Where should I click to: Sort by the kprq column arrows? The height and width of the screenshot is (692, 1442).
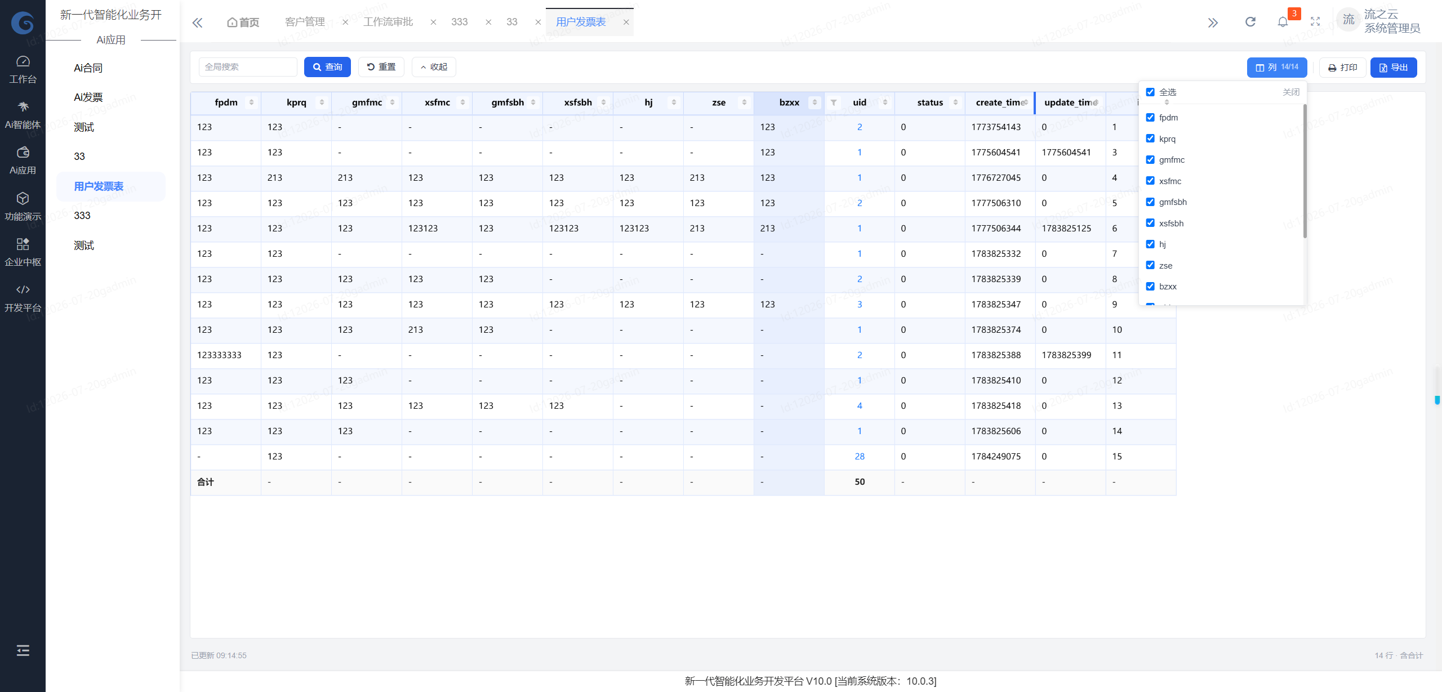[x=322, y=102]
